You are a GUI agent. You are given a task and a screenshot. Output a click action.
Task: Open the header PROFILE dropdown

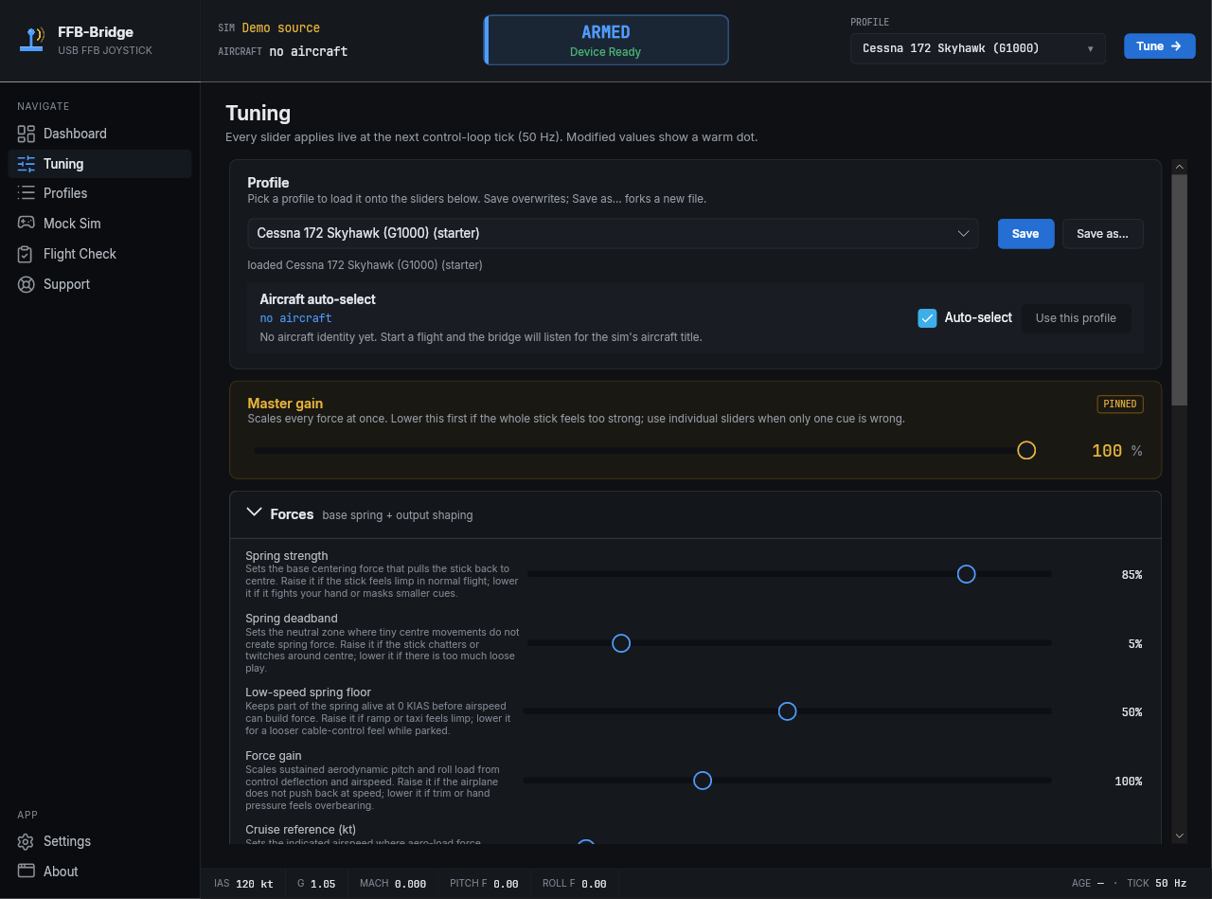click(x=977, y=48)
